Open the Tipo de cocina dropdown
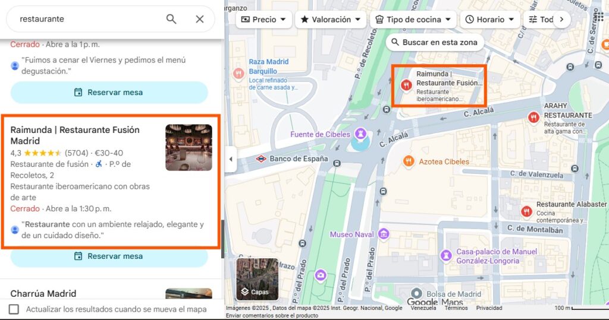The height and width of the screenshot is (320, 609). coord(413,20)
